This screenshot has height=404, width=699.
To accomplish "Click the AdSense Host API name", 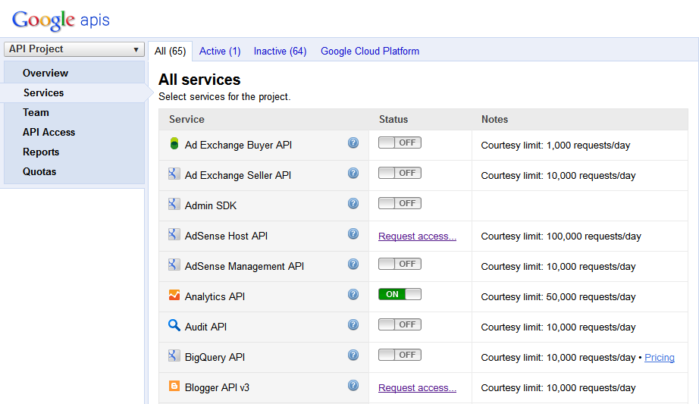I will tap(226, 236).
